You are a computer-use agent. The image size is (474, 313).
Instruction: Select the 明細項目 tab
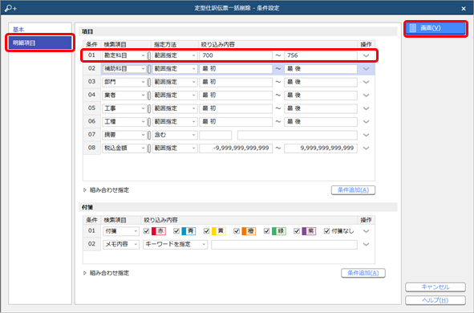(x=40, y=43)
